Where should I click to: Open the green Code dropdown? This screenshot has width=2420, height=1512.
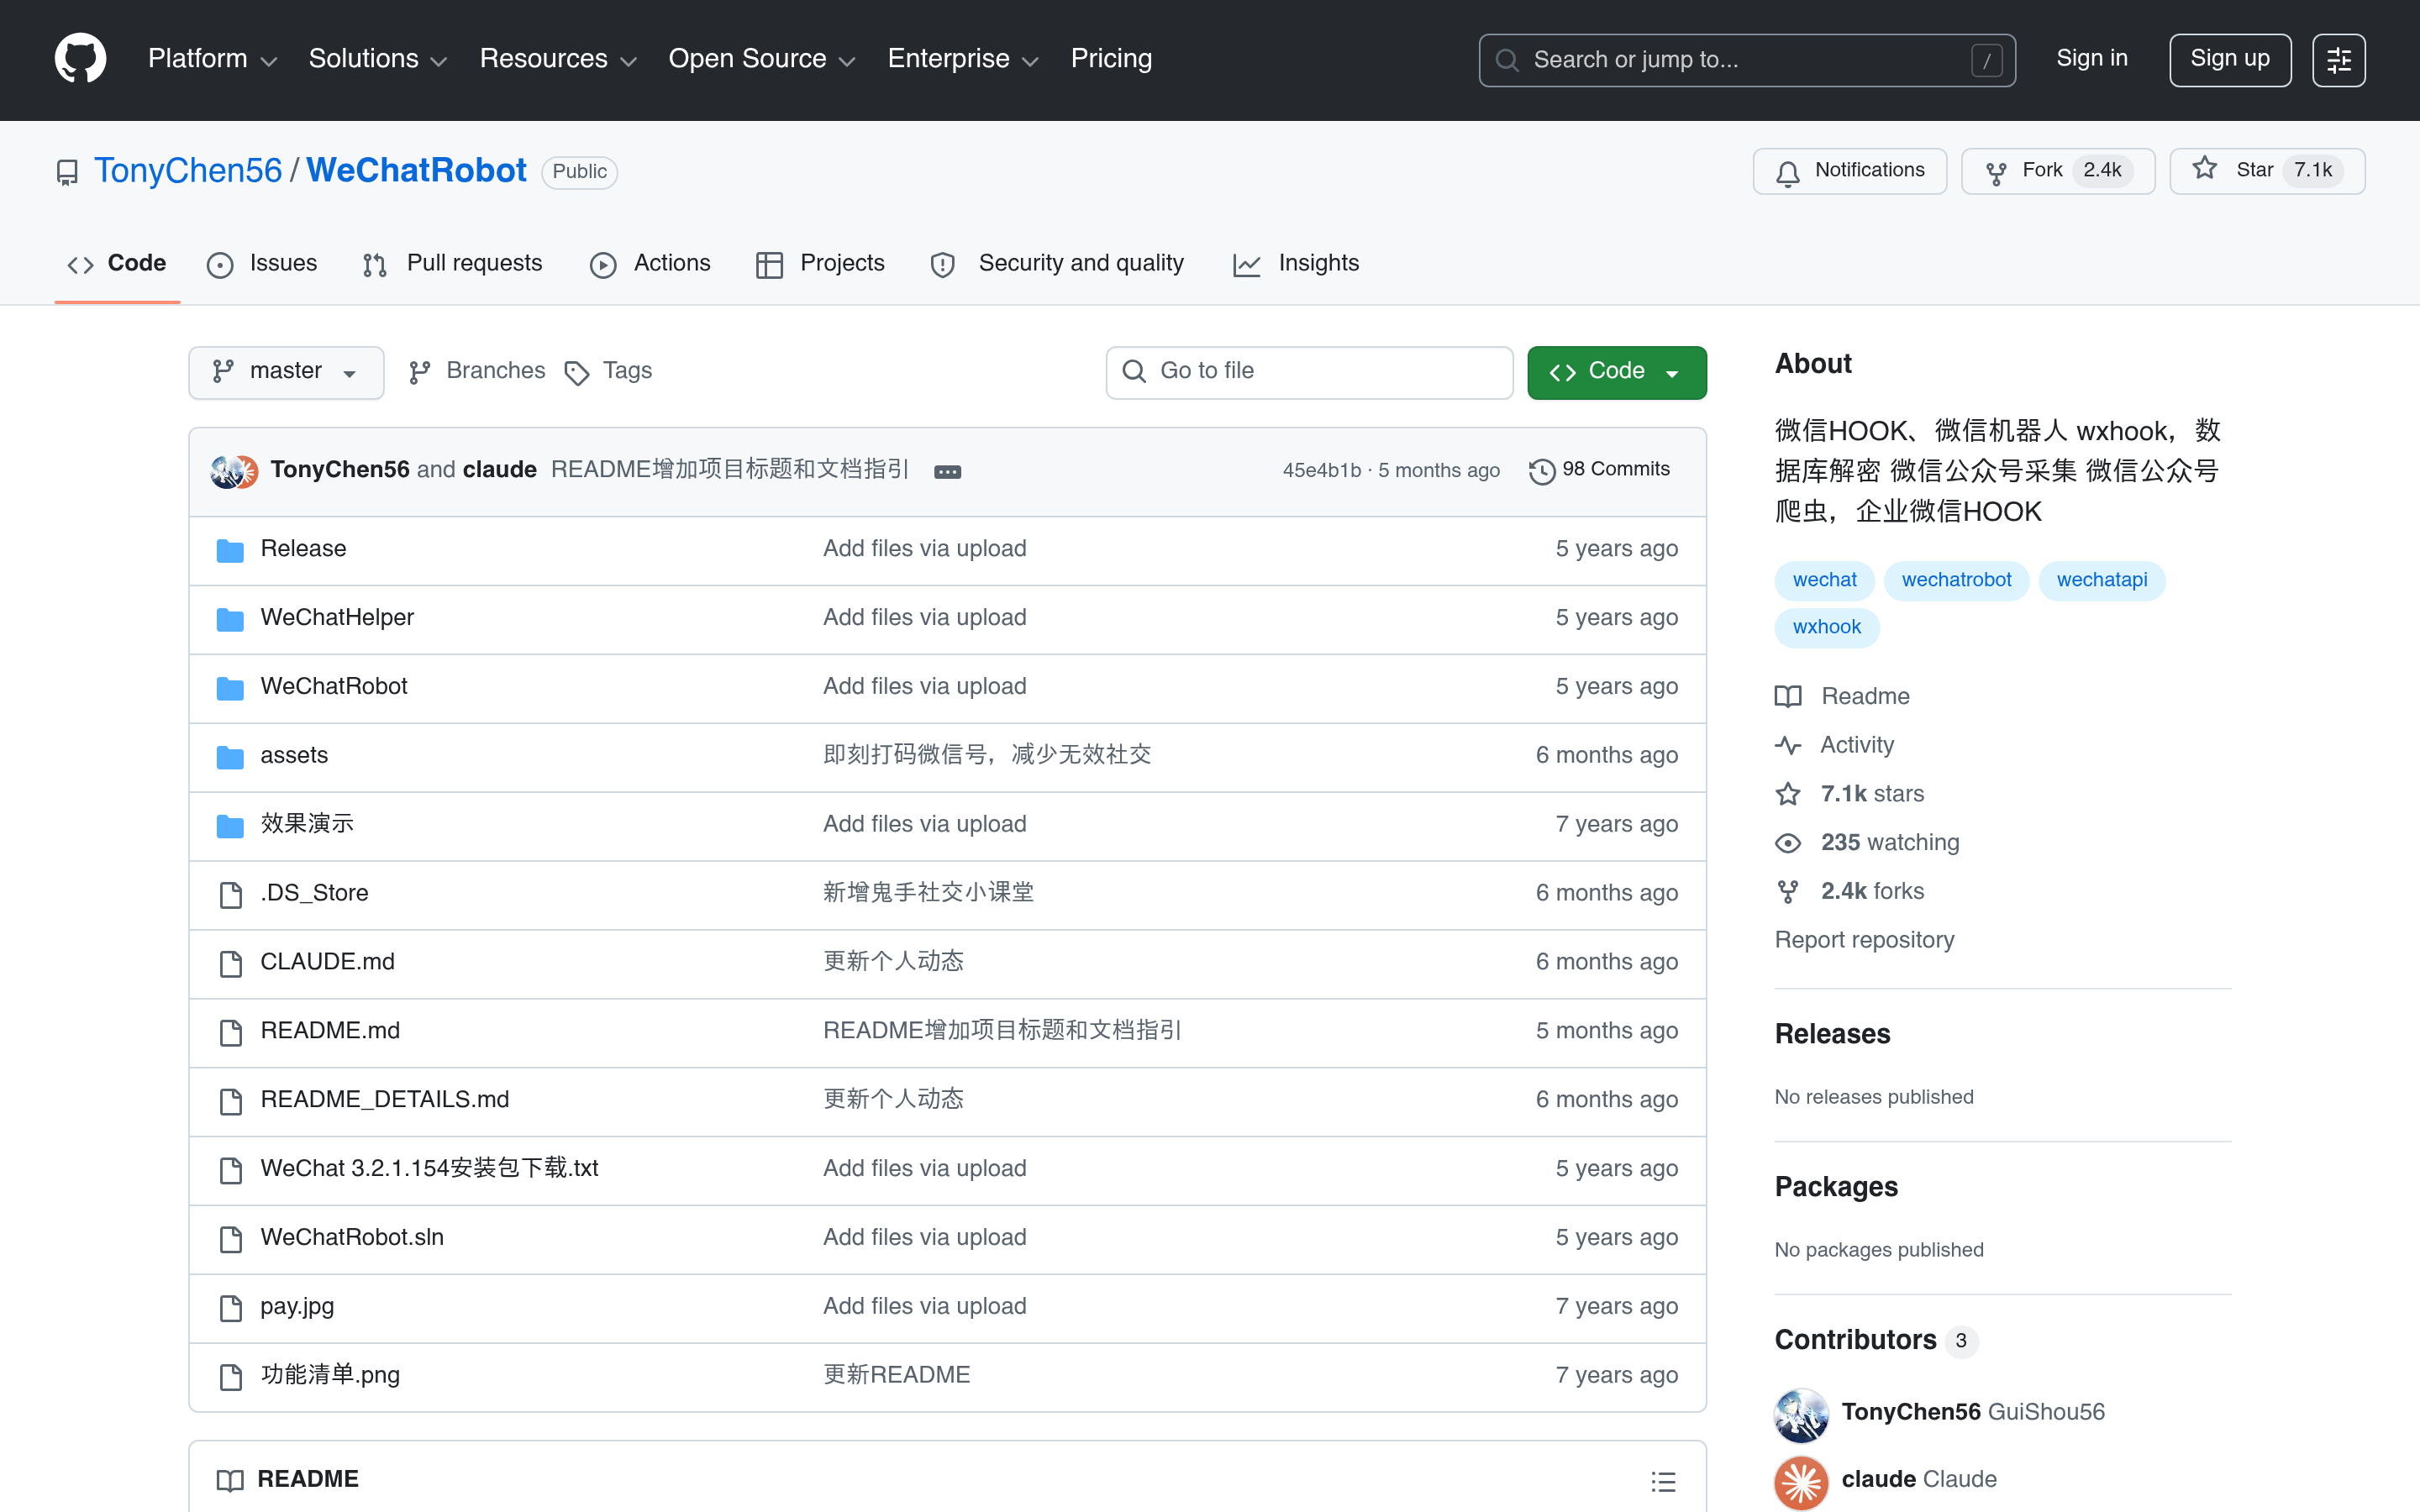point(1616,372)
